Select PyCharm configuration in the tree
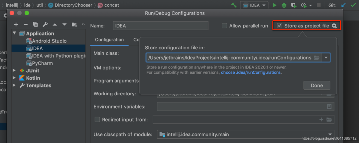Screen dimensions: 359x143 pyautogui.click(x=42, y=63)
